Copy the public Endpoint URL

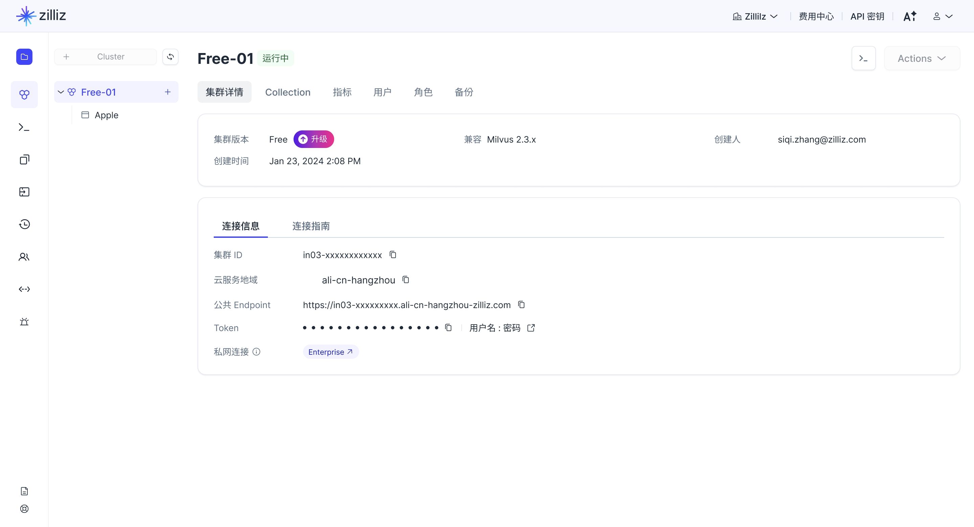tap(521, 304)
